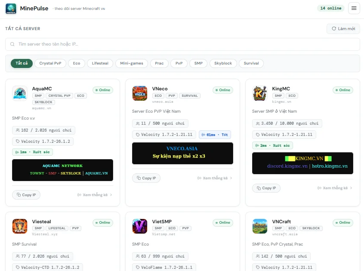Click the vneco.asia address text
This screenshot has height=271, width=364.
pos(163,102)
